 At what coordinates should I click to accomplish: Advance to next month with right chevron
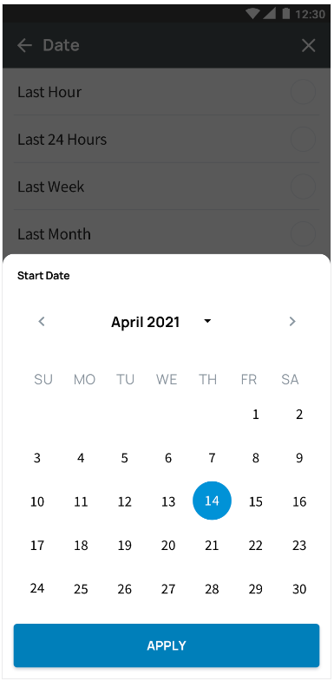pyautogui.click(x=292, y=322)
